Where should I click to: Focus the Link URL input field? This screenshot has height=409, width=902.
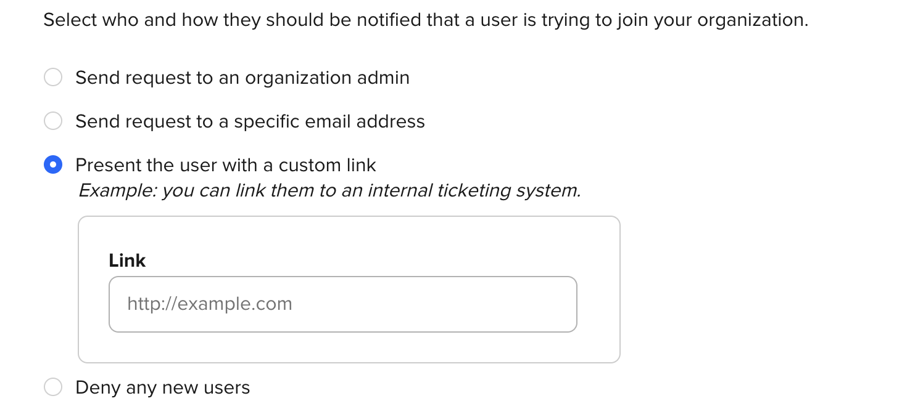(342, 304)
